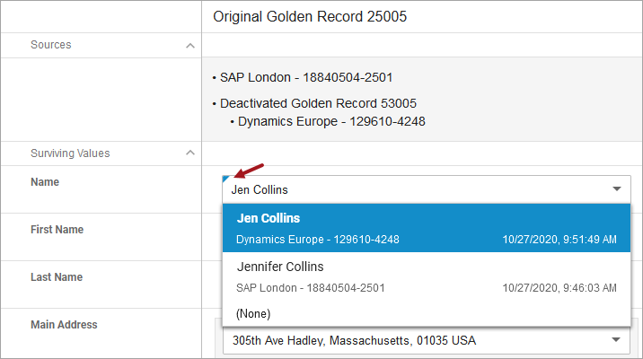
Task: Click the 305th Ave Hadley address value
Action: click(x=354, y=340)
